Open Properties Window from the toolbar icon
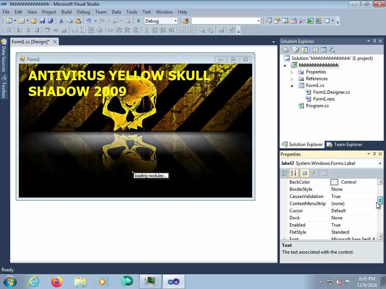The height and width of the screenshot is (289, 386). [277, 21]
